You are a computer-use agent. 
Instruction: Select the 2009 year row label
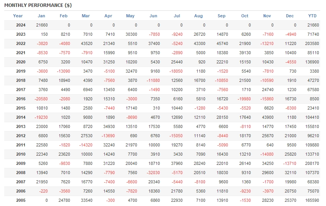pyautogui.click(x=21, y=163)
